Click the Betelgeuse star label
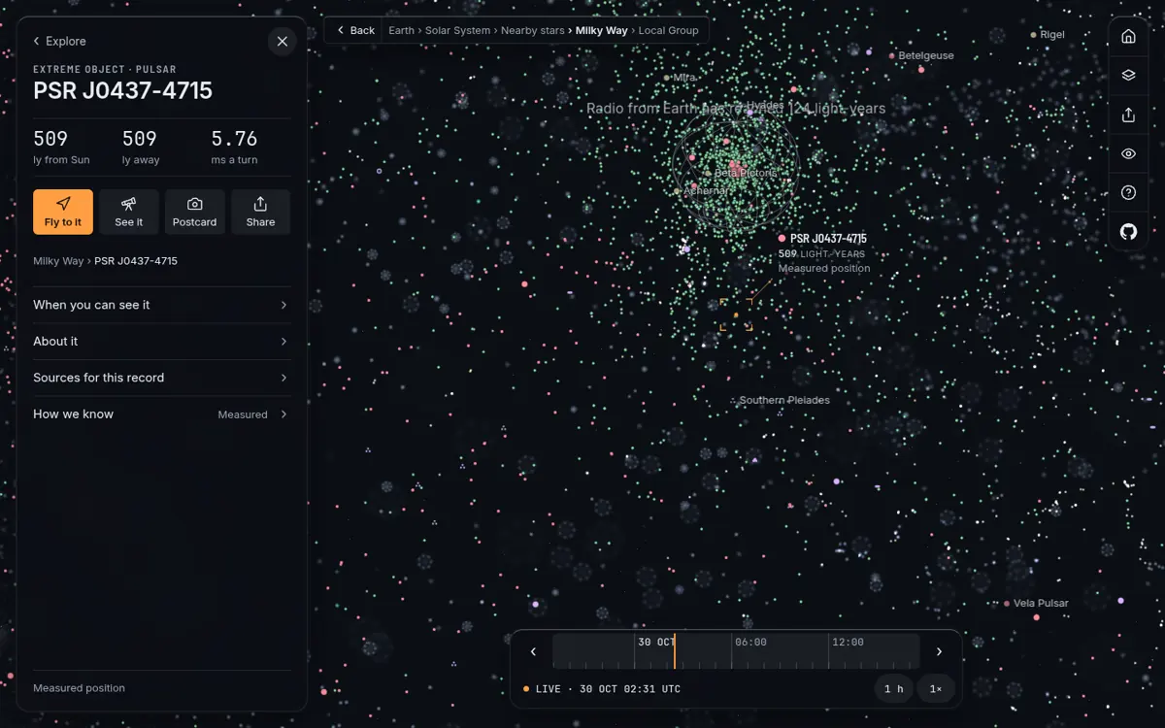Screen dimensions: 1165x728 [x=925, y=56]
